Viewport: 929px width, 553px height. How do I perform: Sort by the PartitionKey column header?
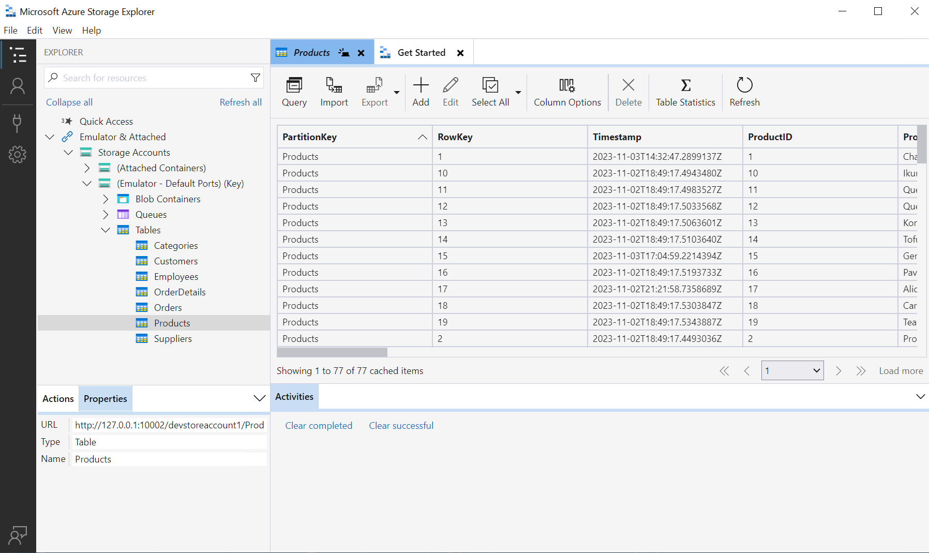coord(354,137)
